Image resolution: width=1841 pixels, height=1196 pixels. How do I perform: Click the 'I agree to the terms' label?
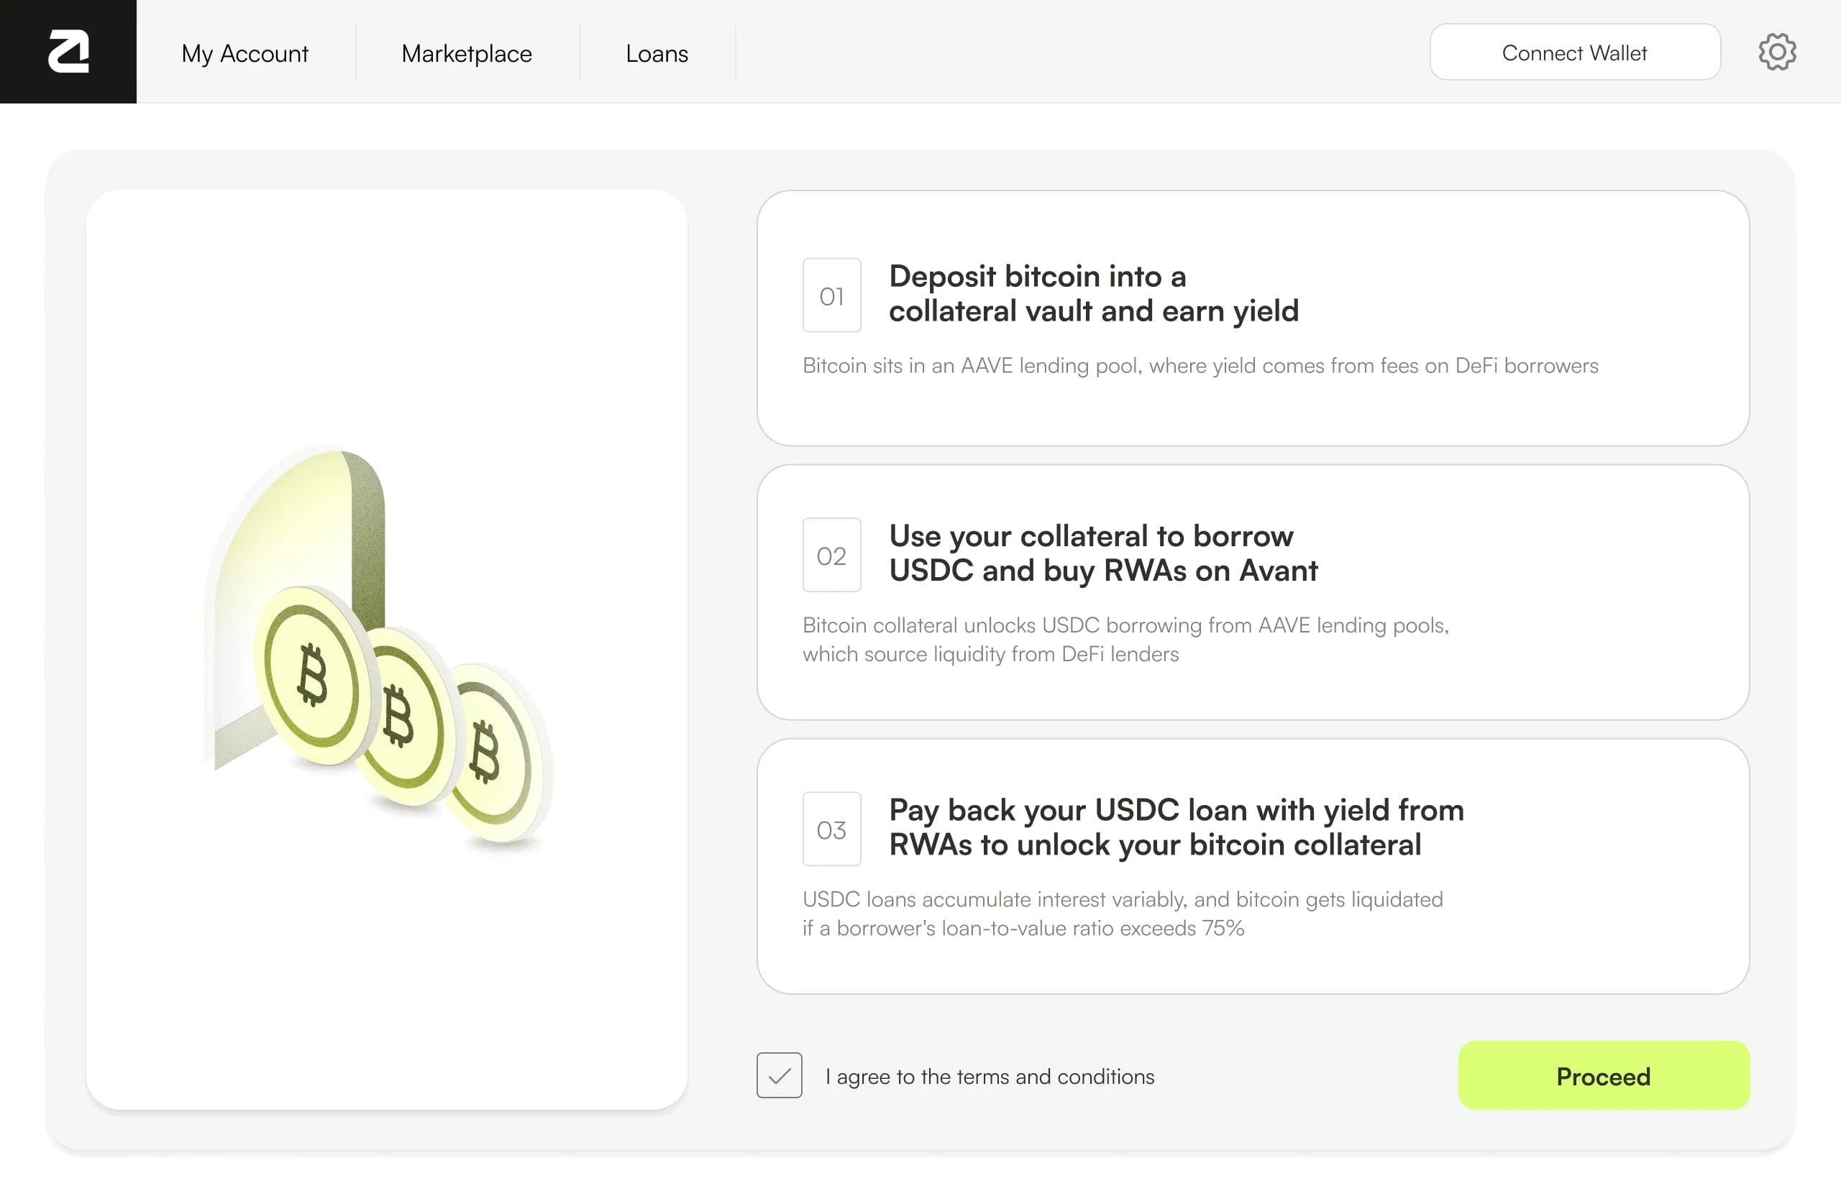coord(990,1076)
